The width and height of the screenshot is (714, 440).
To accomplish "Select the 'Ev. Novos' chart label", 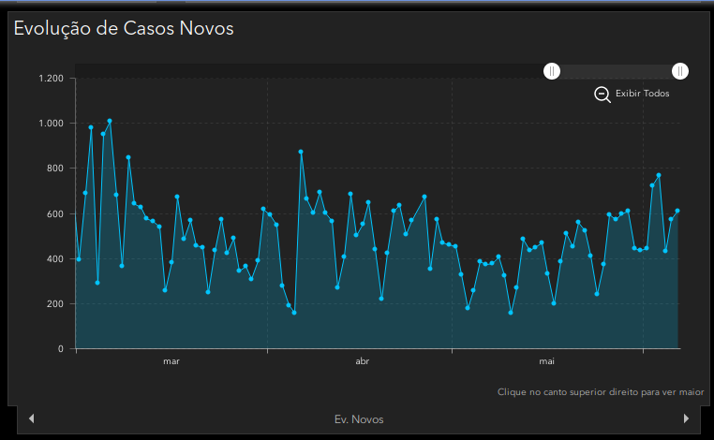I will coord(359,419).
